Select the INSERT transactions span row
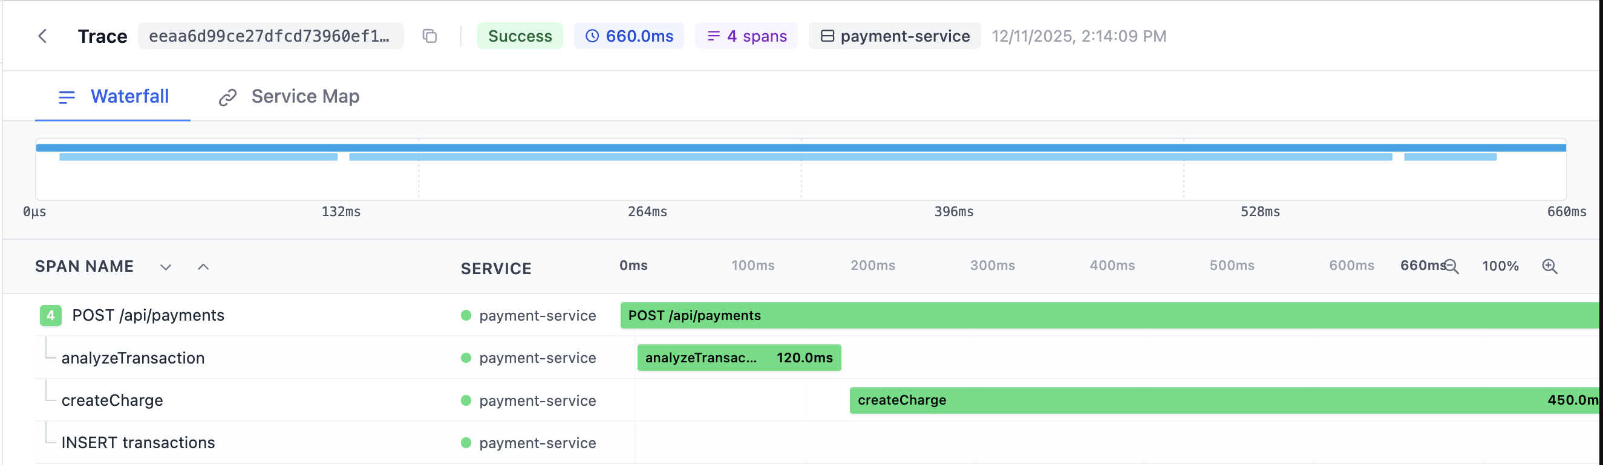The height and width of the screenshot is (465, 1603). [x=138, y=443]
